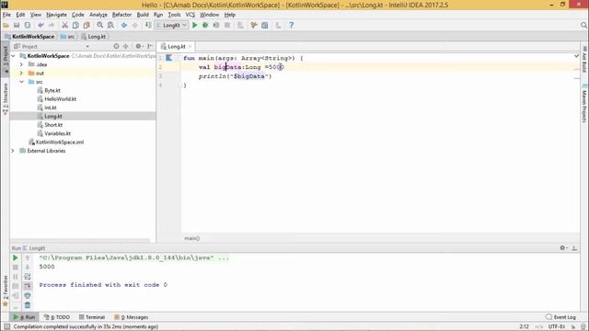This screenshot has width=589, height=331.
Task: Select the Long.kt editor tab
Action: 176,47
